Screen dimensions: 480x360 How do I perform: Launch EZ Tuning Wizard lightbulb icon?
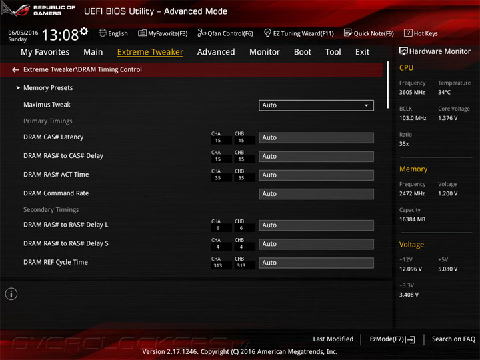tap(267, 33)
